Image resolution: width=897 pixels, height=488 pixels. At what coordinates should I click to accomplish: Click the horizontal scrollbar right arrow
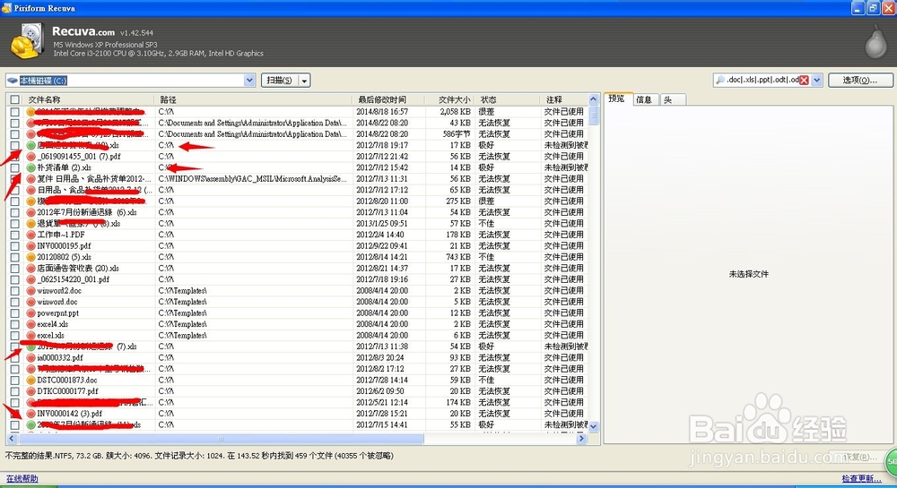[x=581, y=439]
